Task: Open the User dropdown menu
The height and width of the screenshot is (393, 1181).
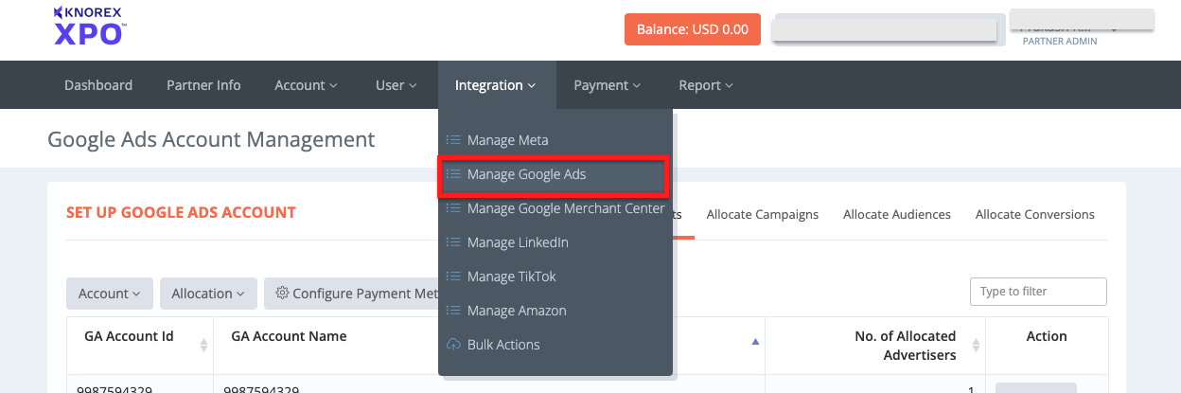Action: pyautogui.click(x=396, y=85)
